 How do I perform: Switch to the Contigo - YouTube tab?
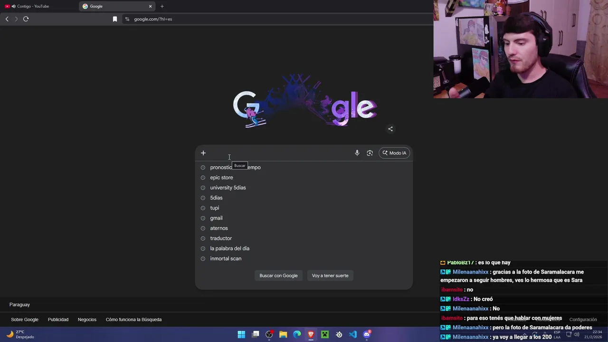[39, 6]
